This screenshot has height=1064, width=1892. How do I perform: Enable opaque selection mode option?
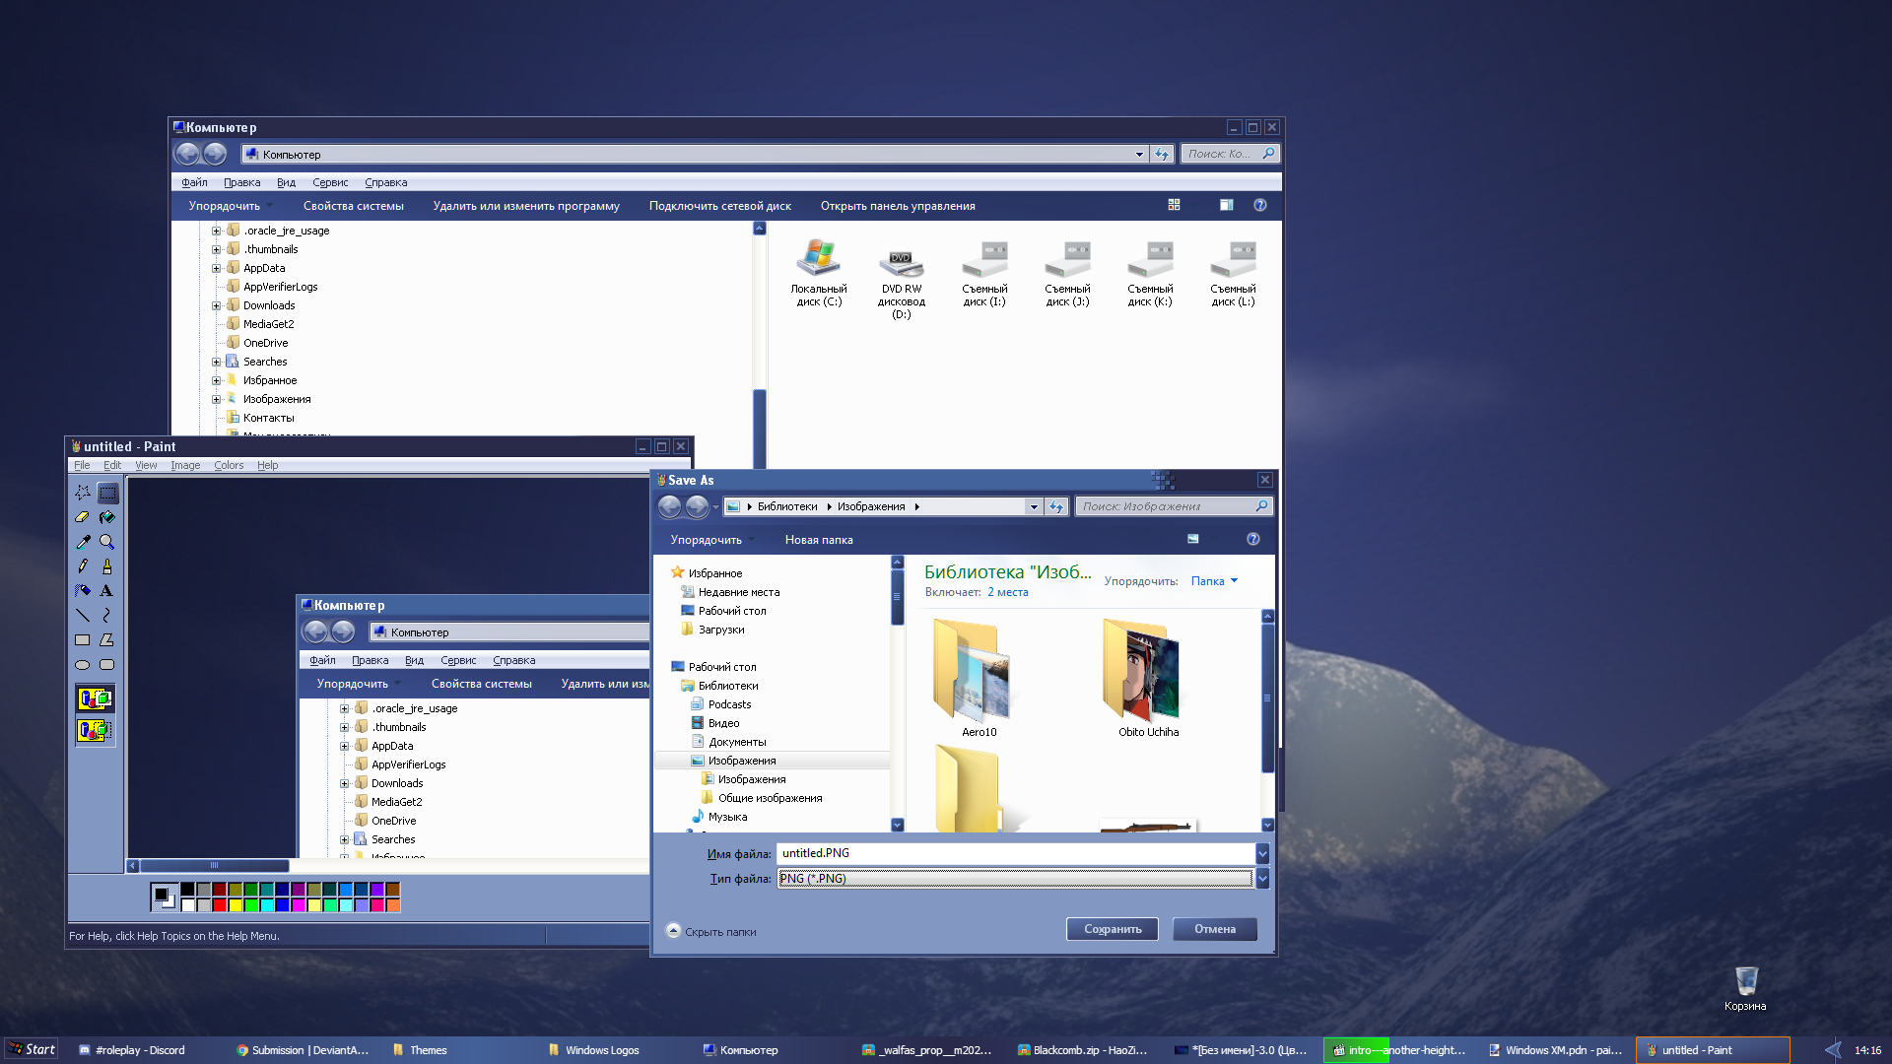[95, 699]
